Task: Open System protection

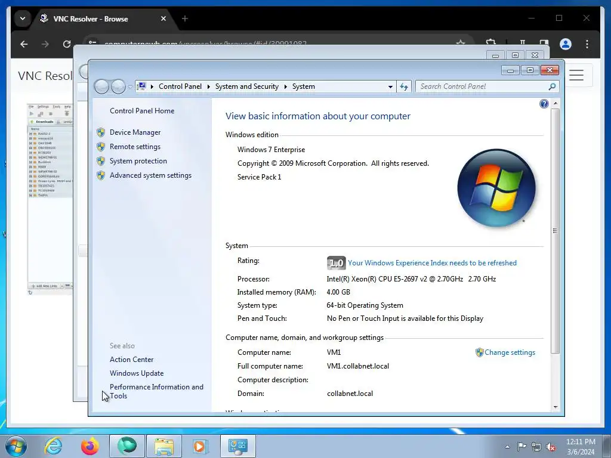Action: (x=138, y=161)
